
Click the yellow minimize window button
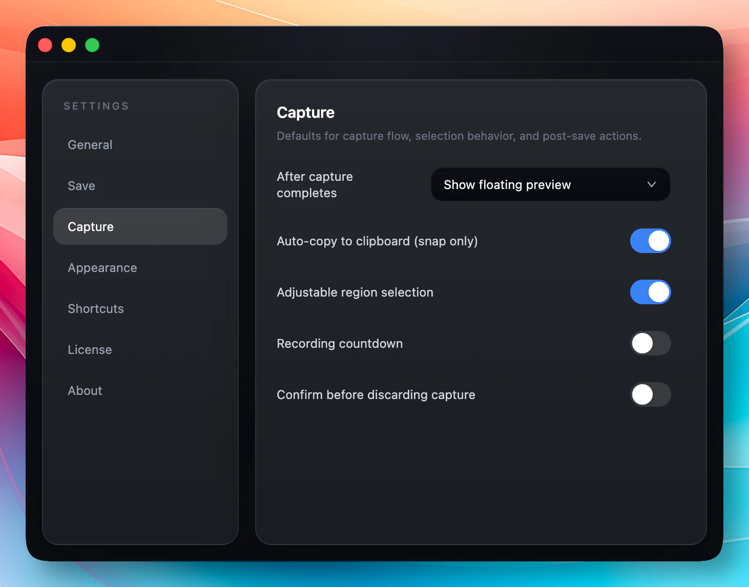pyautogui.click(x=68, y=45)
